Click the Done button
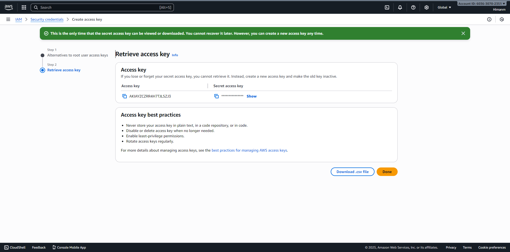 (387, 171)
